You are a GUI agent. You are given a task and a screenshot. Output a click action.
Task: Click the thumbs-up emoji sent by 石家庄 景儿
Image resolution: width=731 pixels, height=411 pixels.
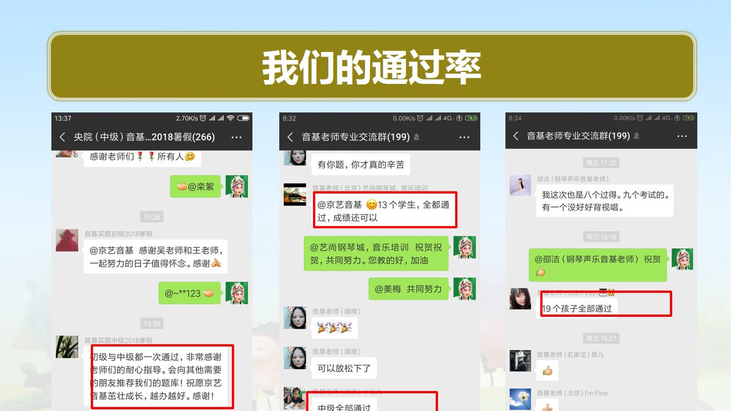click(548, 371)
